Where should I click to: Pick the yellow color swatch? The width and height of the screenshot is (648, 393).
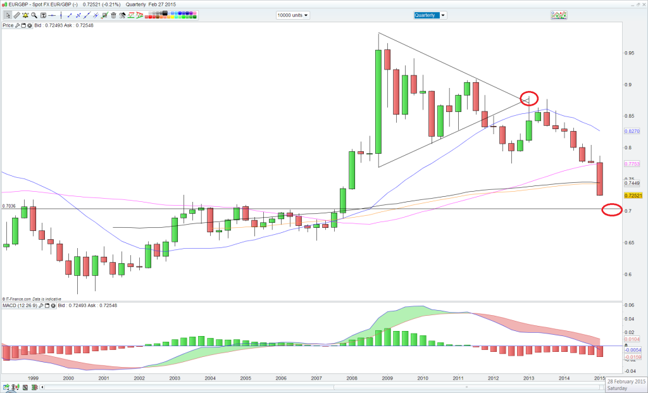pos(172,17)
